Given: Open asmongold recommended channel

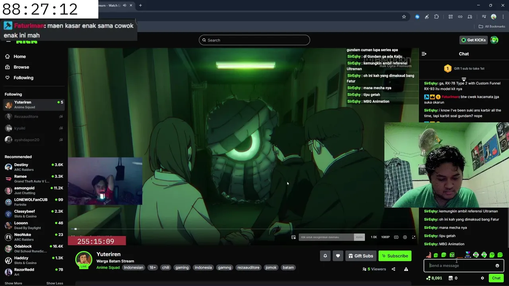Looking at the screenshot, I should [x=34, y=190].
